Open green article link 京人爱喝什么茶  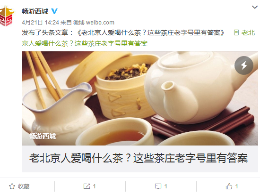(x=85, y=44)
